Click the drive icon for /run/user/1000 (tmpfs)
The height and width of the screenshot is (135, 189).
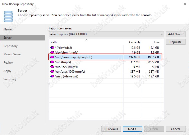pyautogui.click(x=52, y=72)
